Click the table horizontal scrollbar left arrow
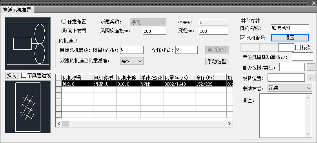 [x=59, y=124]
